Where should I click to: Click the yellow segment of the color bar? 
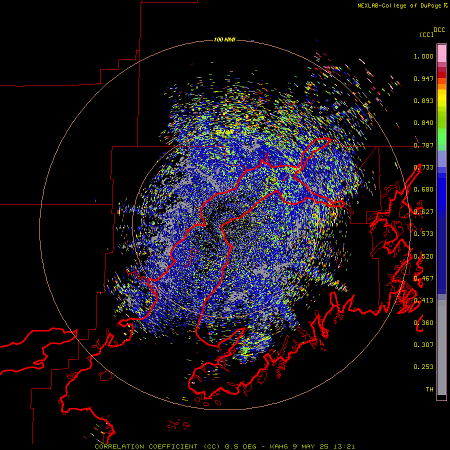click(441, 98)
